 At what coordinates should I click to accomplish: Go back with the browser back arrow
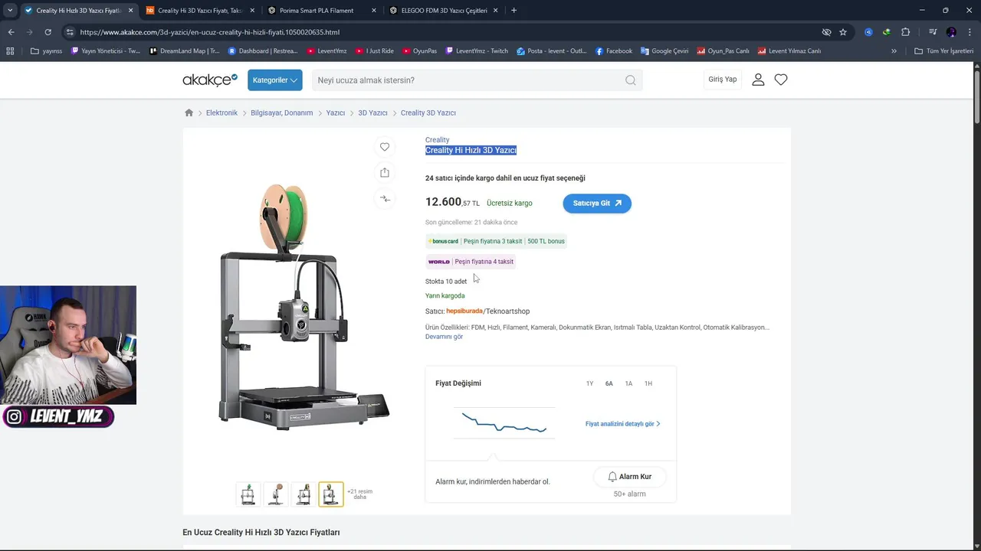11,32
